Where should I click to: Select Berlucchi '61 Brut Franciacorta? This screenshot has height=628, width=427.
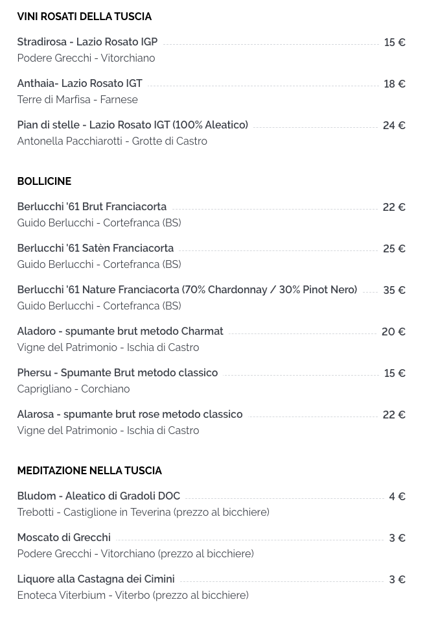pyautogui.click(x=91, y=207)
